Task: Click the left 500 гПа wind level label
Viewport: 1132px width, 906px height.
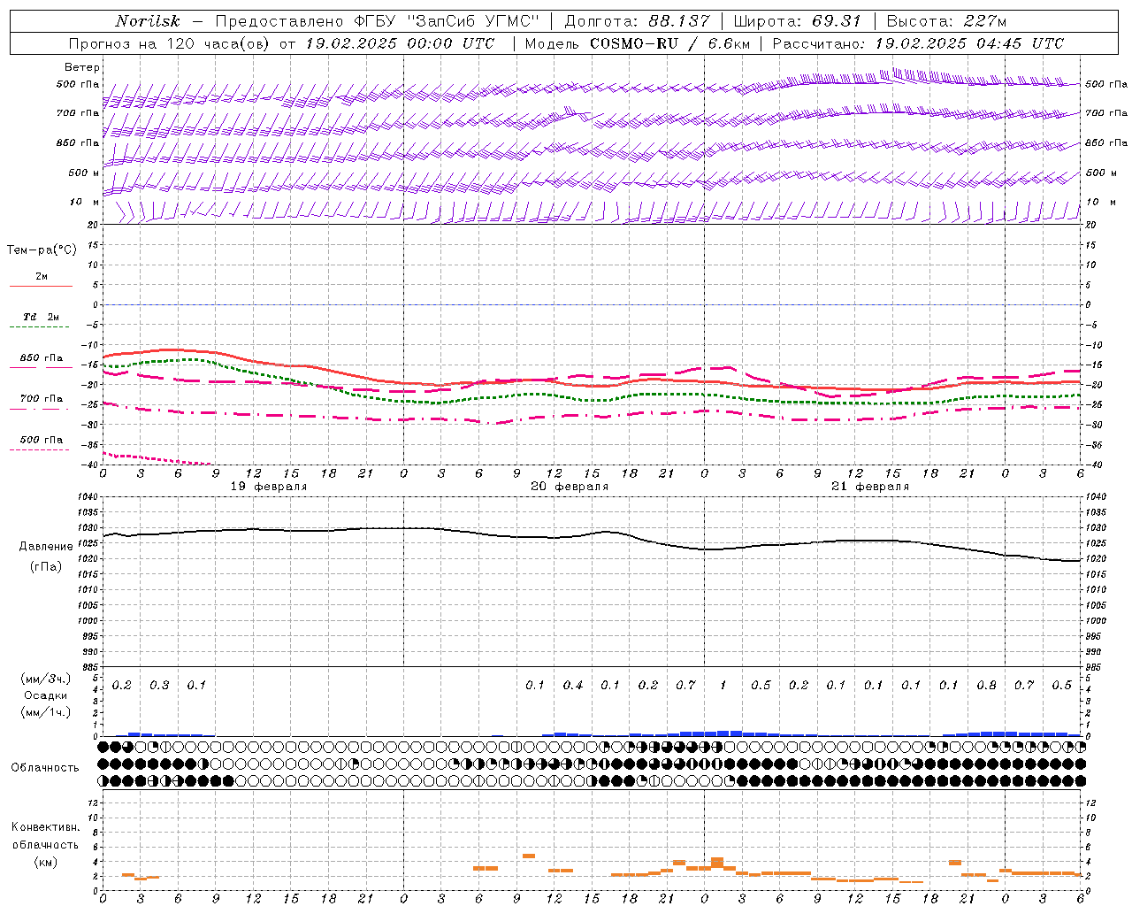Action: tap(78, 84)
